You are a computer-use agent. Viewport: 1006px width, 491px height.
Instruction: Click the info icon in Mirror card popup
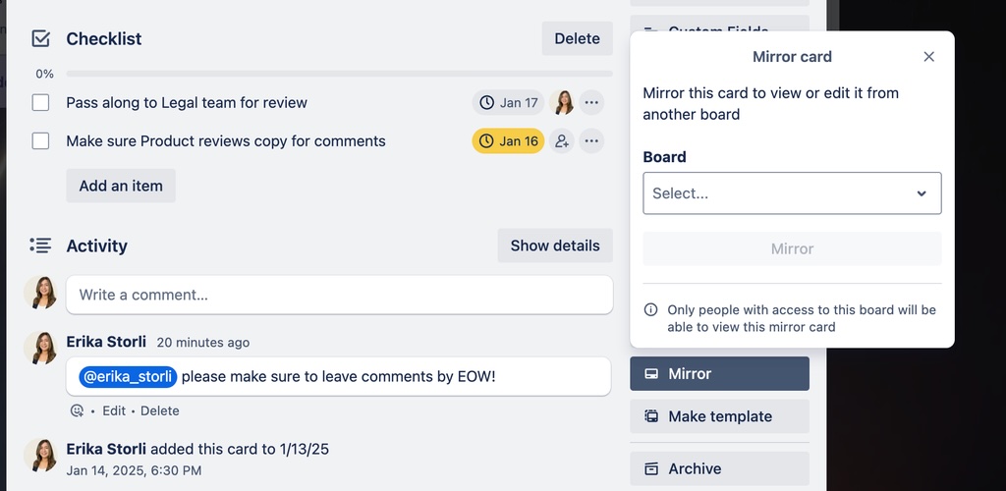tap(651, 309)
